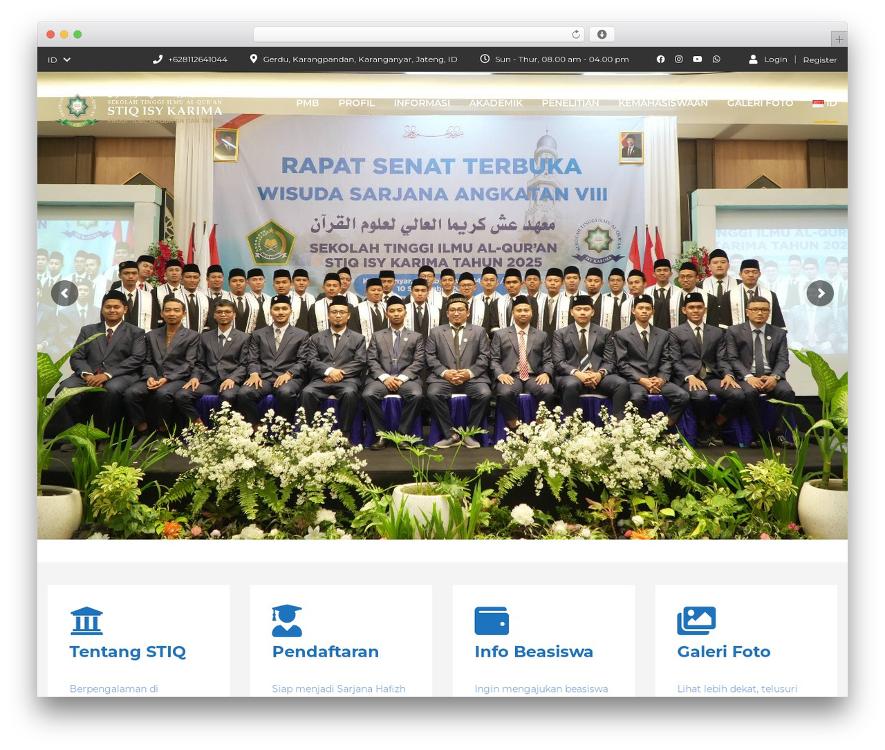The width and height of the screenshot is (885, 750).
Task: Click the browser download icon
Action: 602,35
